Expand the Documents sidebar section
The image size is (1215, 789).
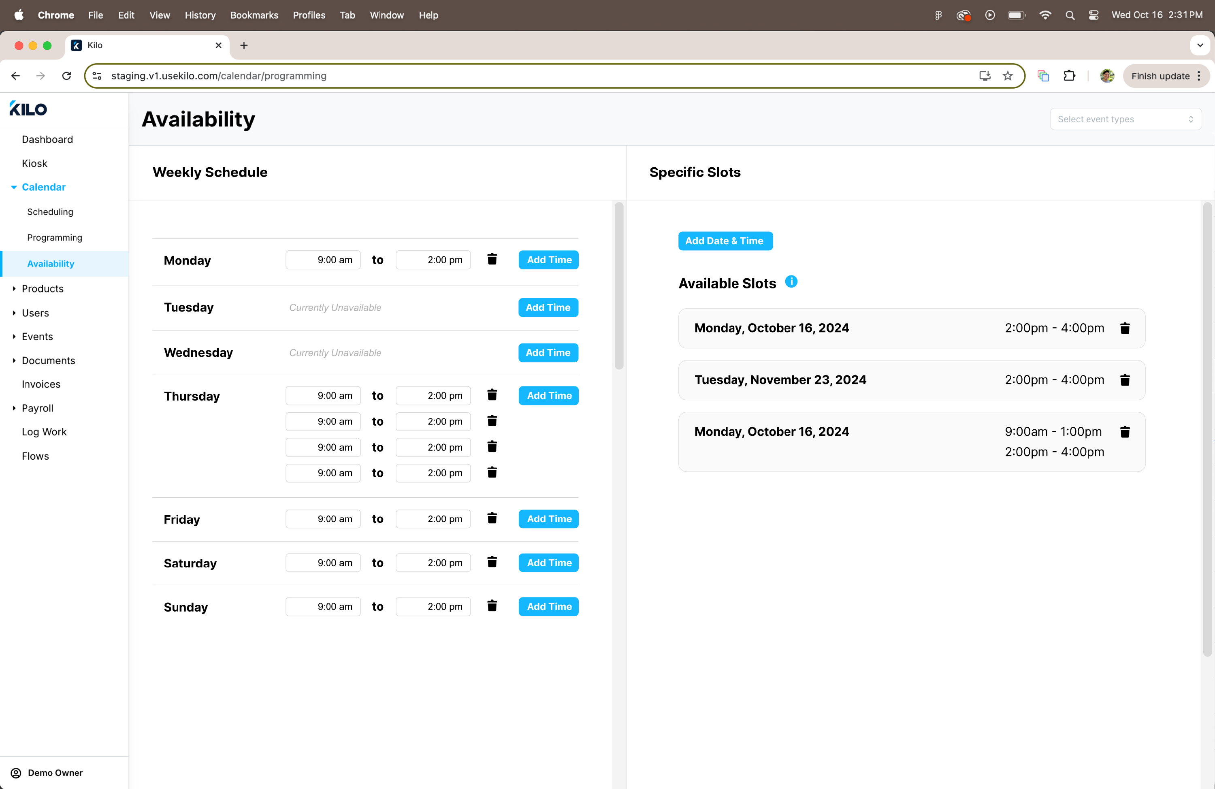tap(14, 360)
